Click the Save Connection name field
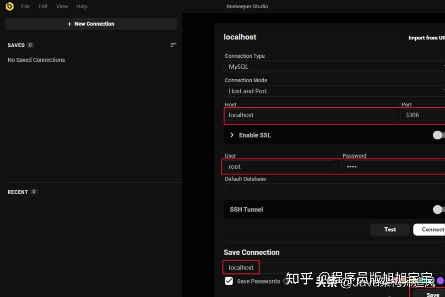The image size is (445, 297). [x=334, y=268]
